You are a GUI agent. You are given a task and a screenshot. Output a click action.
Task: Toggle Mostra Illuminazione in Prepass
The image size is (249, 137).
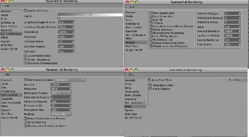coord(25,118)
